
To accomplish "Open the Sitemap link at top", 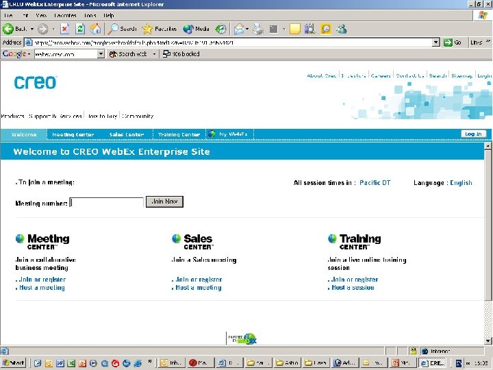I will point(462,75).
